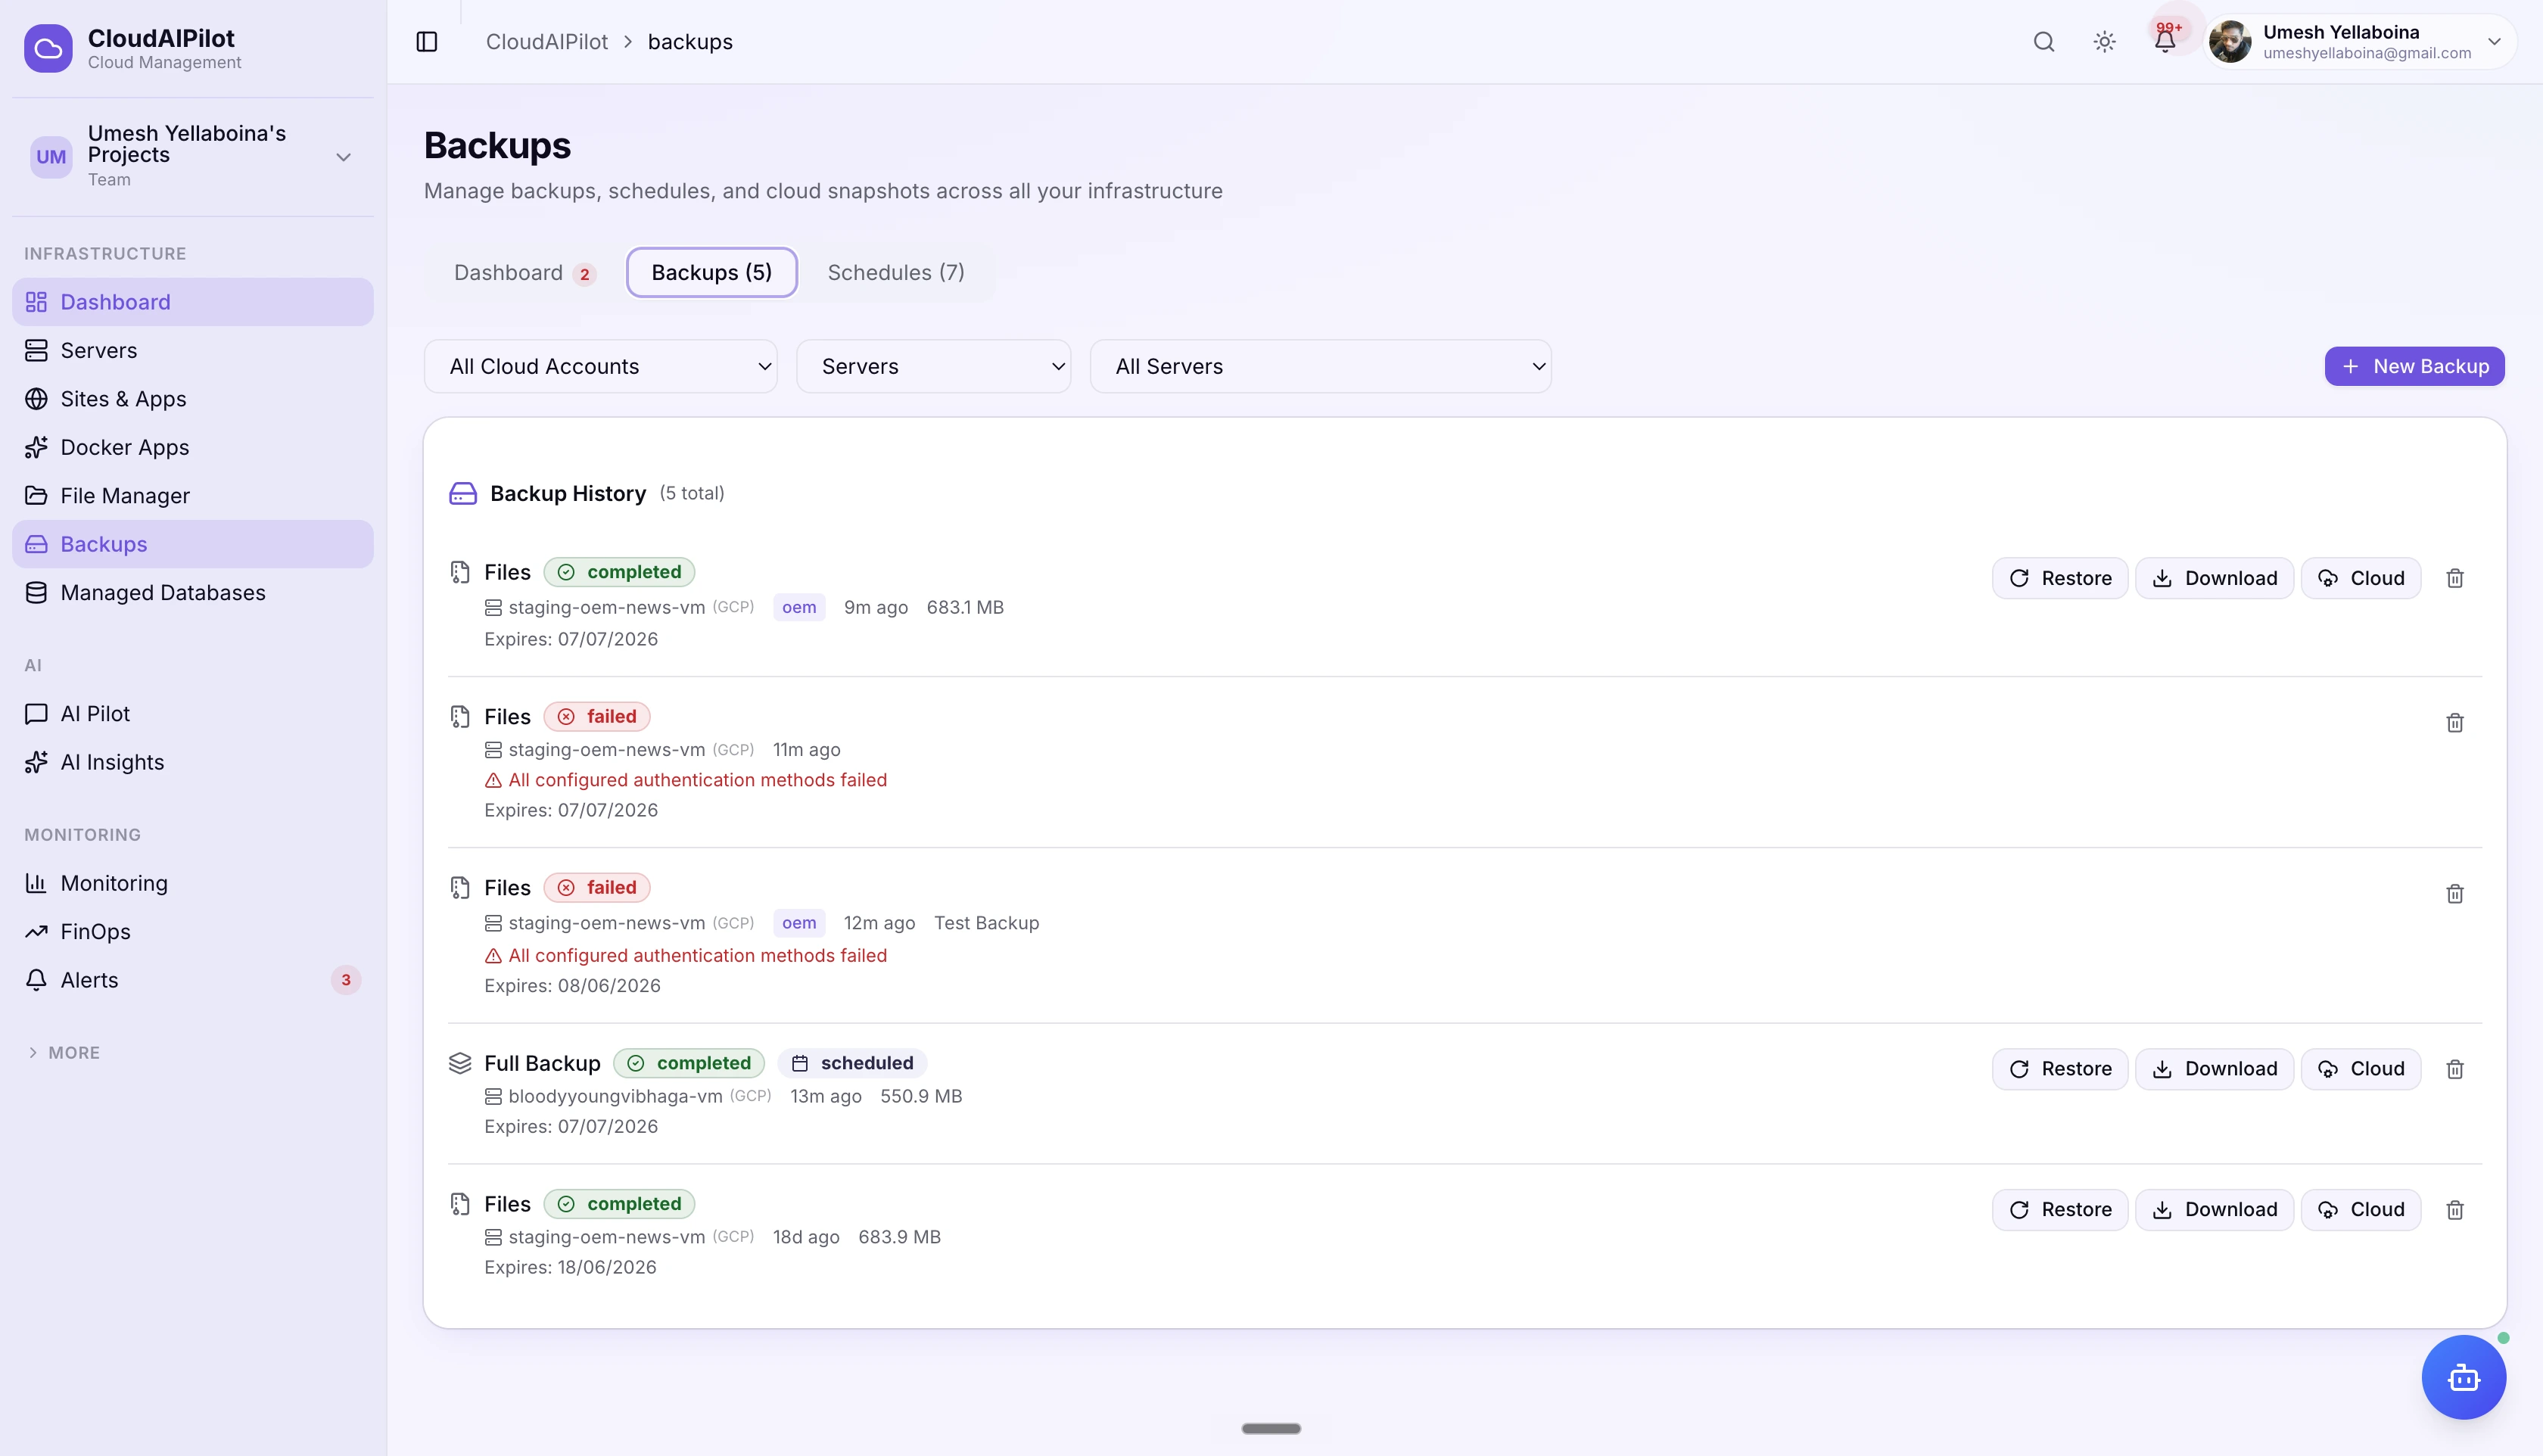Click the New Backup button
This screenshot has width=2543, height=1456.
tap(2414, 367)
